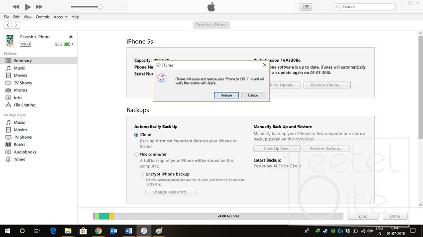The image size is (423, 237).
Task: Click Cancel in the iTunes dialog
Action: coord(253,95)
